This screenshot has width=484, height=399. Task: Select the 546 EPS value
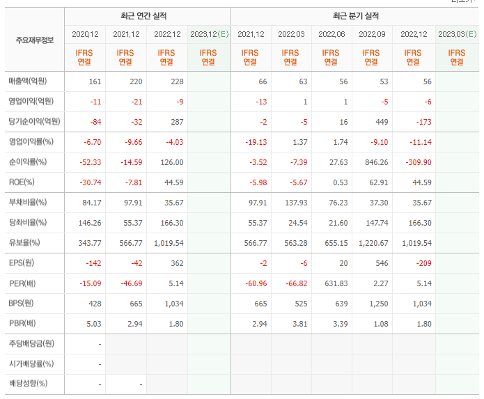pos(382,263)
